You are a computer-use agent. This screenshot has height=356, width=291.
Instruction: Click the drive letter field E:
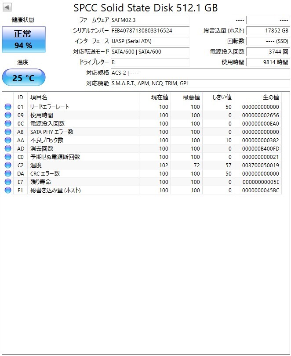pos(150,62)
